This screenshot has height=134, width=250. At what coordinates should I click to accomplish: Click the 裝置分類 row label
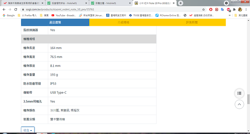pyautogui.click(x=29, y=119)
